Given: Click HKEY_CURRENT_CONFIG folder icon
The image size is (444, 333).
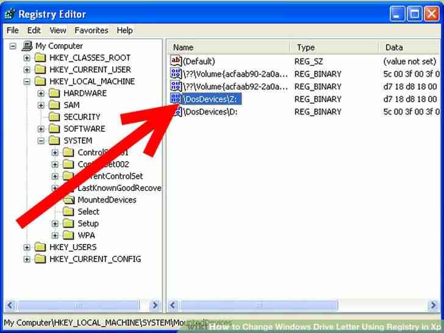Looking at the screenshot, I should [x=40, y=259].
